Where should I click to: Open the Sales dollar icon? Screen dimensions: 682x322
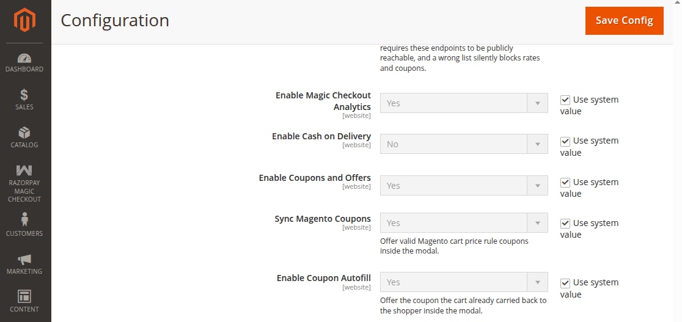(24, 95)
